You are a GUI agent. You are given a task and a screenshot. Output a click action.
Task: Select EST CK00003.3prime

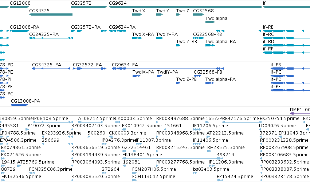click(111, 137)
